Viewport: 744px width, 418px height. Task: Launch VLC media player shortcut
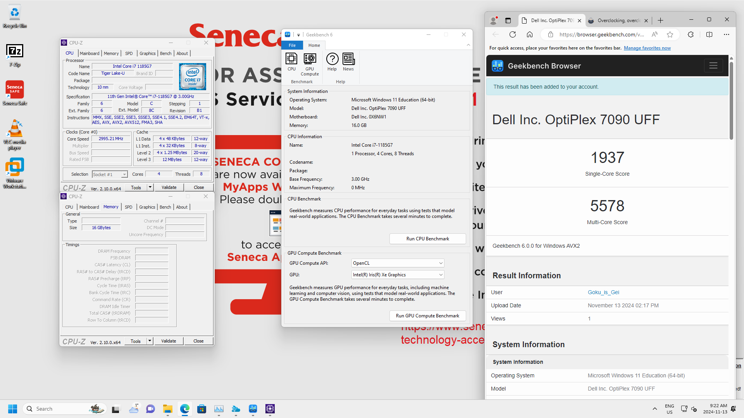pos(15,134)
